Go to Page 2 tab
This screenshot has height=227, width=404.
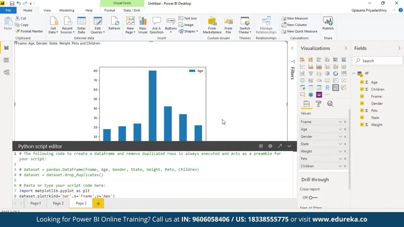pos(58,203)
